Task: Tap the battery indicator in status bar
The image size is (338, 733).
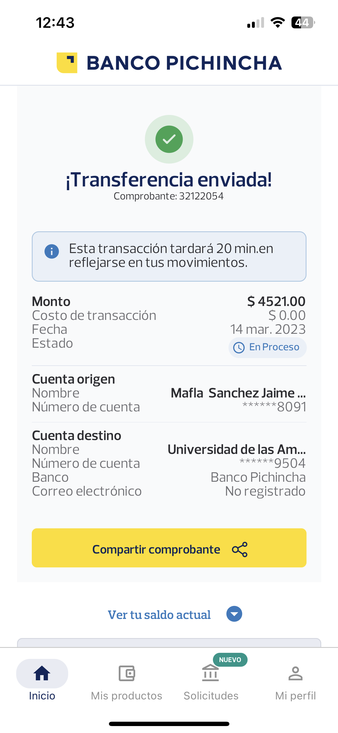Action: [x=303, y=23]
